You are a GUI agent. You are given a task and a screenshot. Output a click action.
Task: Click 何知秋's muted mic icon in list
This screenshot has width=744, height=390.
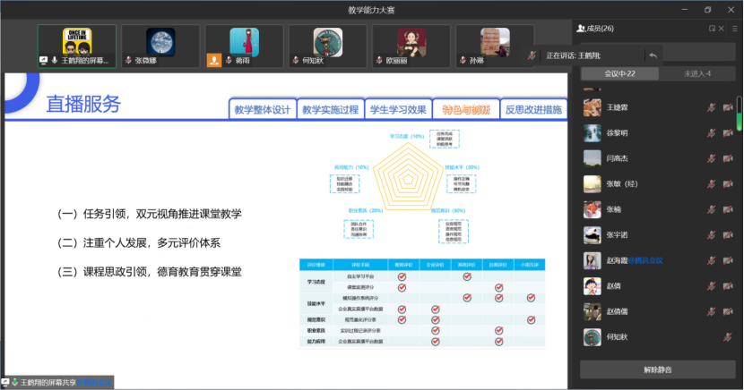point(727,337)
